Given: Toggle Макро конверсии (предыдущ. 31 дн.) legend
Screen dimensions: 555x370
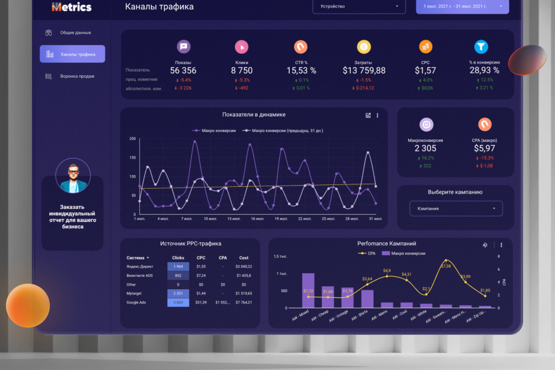Looking at the screenshot, I should (282, 131).
